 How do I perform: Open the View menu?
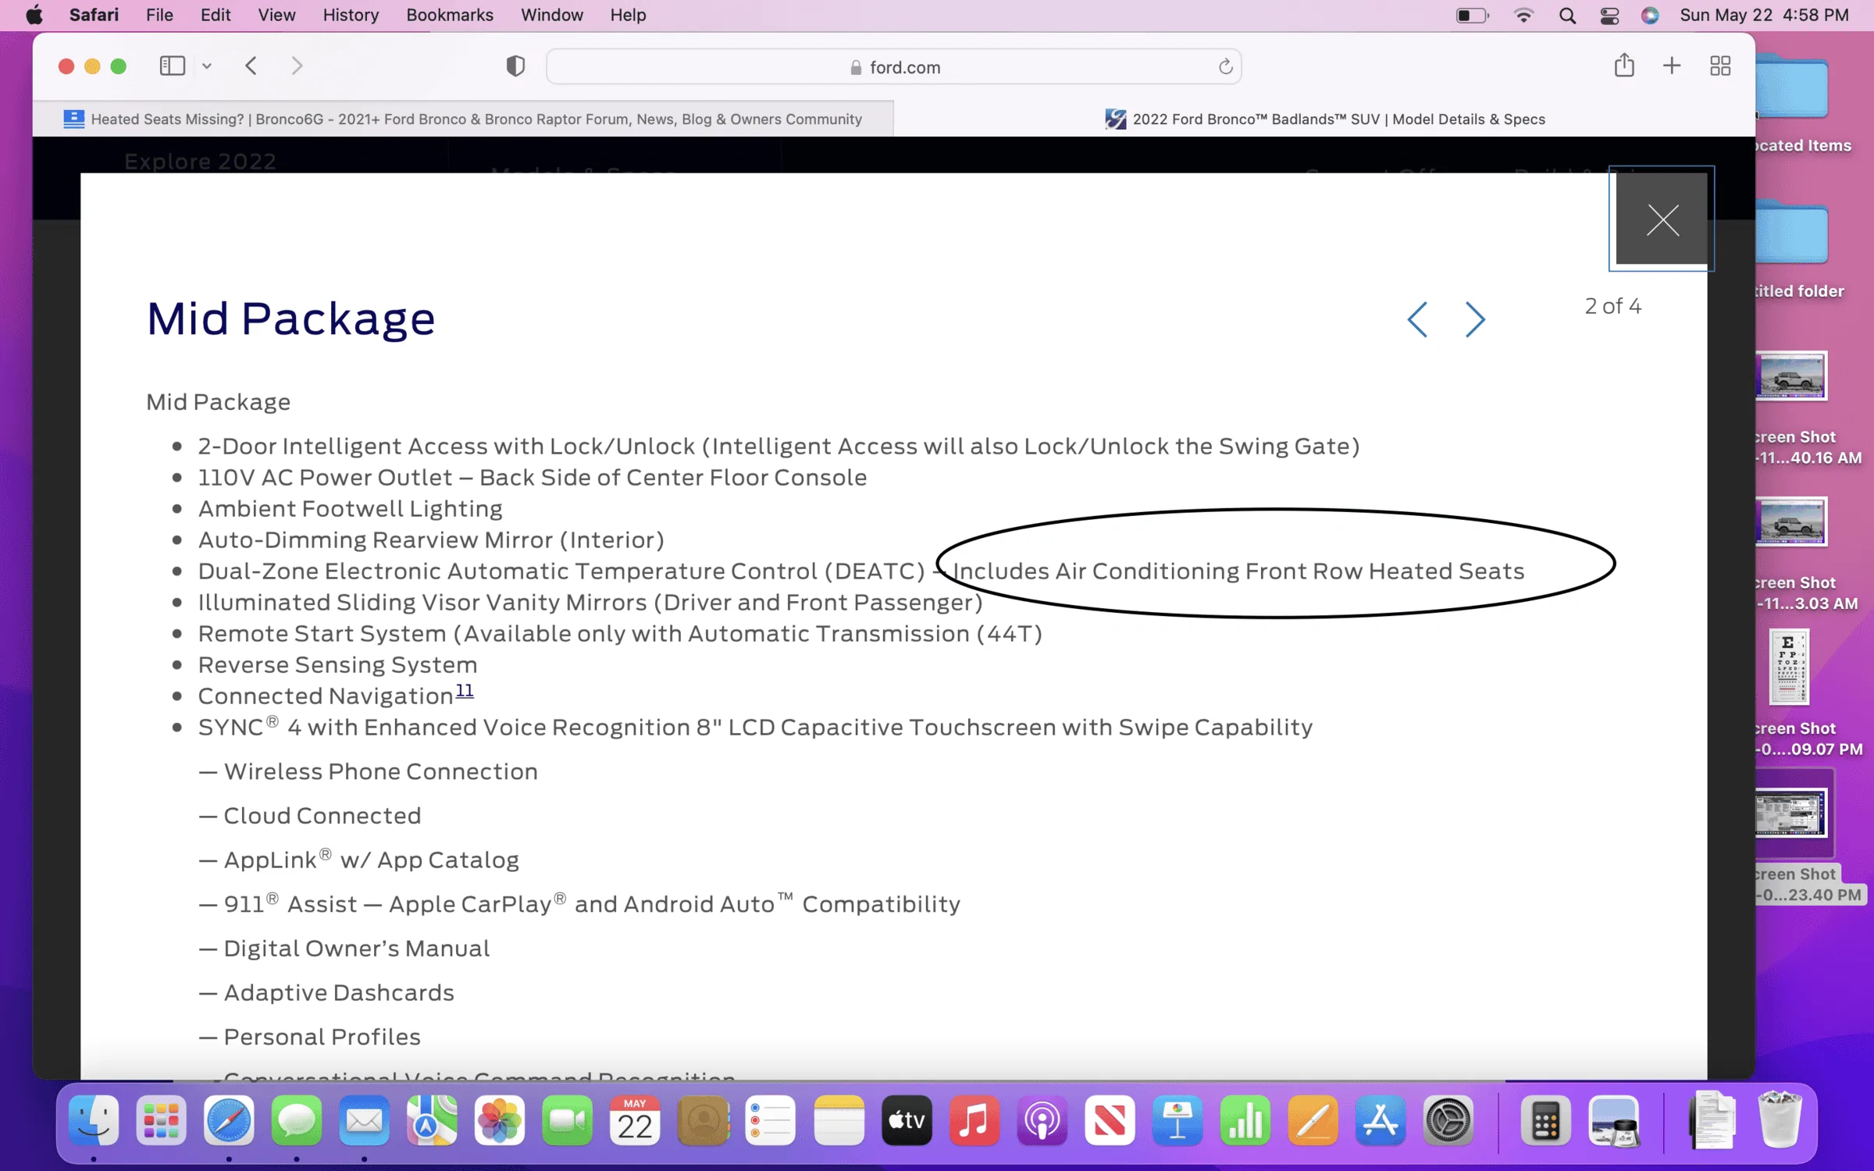(276, 15)
